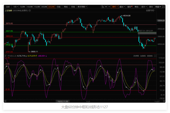This screenshot has width=170, height=113.
Task: Open the 5日 period dropdown
Action: 16,7
